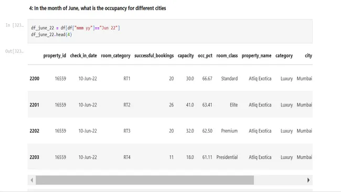Click the room_category column header

pyautogui.click(x=115, y=56)
